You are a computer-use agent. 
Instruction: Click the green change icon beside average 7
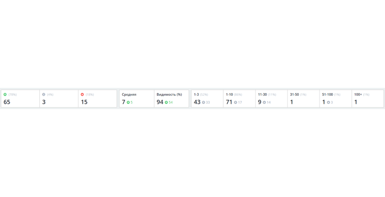click(x=128, y=102)
